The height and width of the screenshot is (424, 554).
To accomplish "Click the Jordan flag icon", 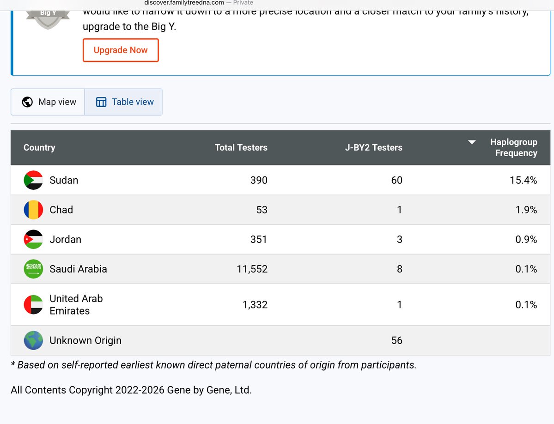I will click(33, 239).
